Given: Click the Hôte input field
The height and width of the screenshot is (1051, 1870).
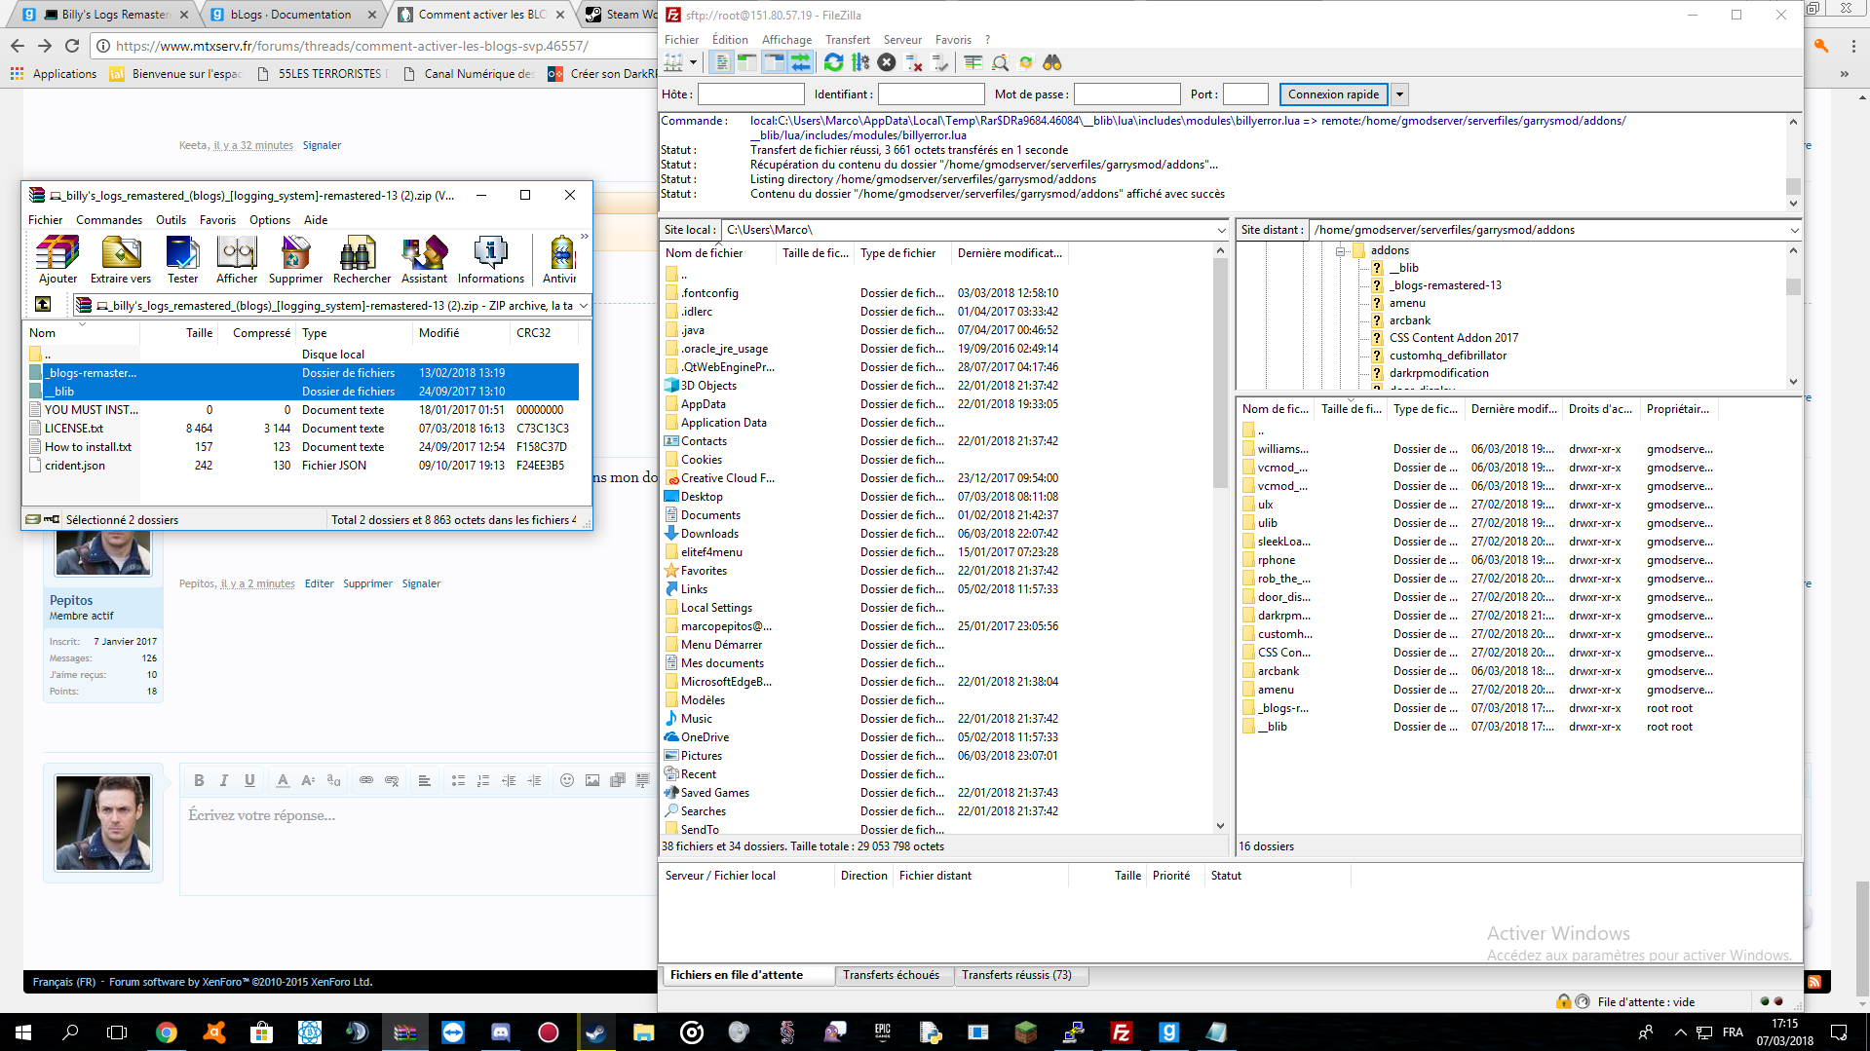Looking at the screenshot, I should pyautogui.click(x=750, y=94).
